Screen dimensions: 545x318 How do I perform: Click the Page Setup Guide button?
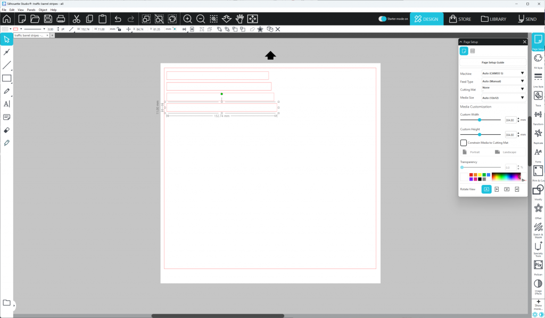pos(493,62)
